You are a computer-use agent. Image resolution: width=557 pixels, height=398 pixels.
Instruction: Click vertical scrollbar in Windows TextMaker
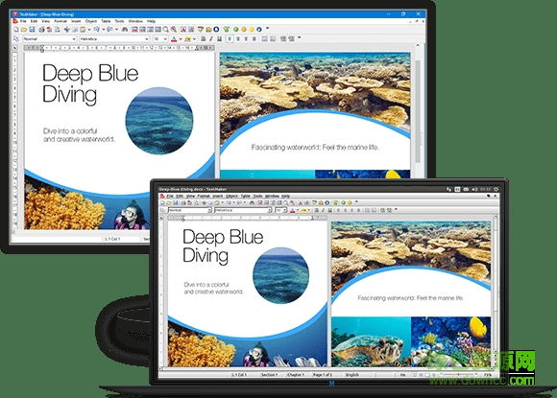pos(418,110)
